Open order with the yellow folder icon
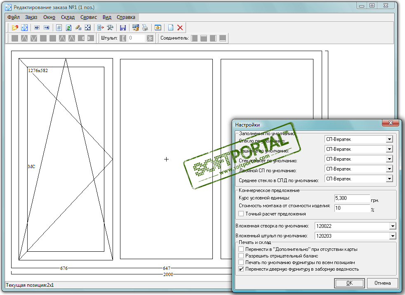Screen dimensions: 405x295 click(x=15, y=27)
